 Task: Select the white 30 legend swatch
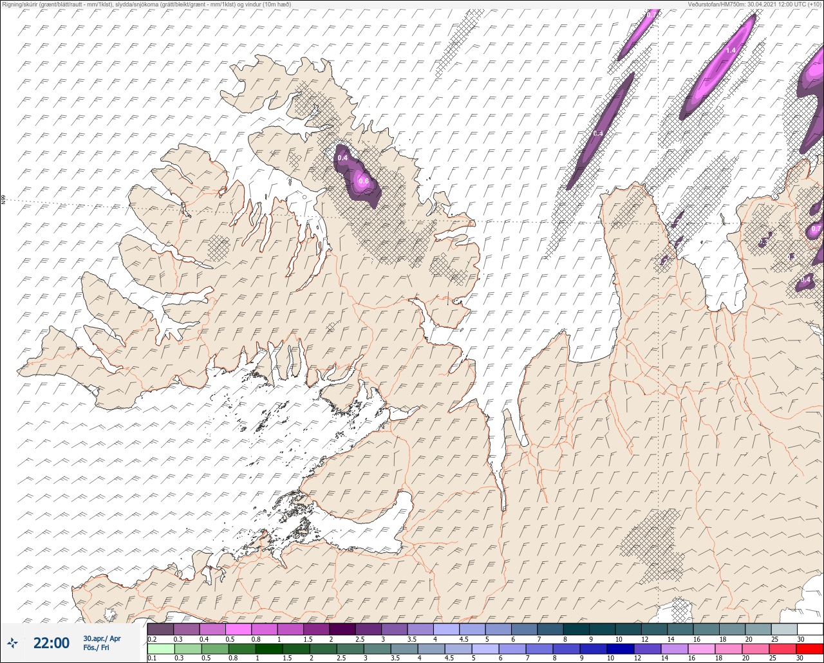809,629
